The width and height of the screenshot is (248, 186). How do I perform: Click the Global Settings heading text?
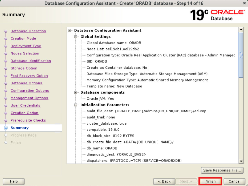tap(96, 37)
